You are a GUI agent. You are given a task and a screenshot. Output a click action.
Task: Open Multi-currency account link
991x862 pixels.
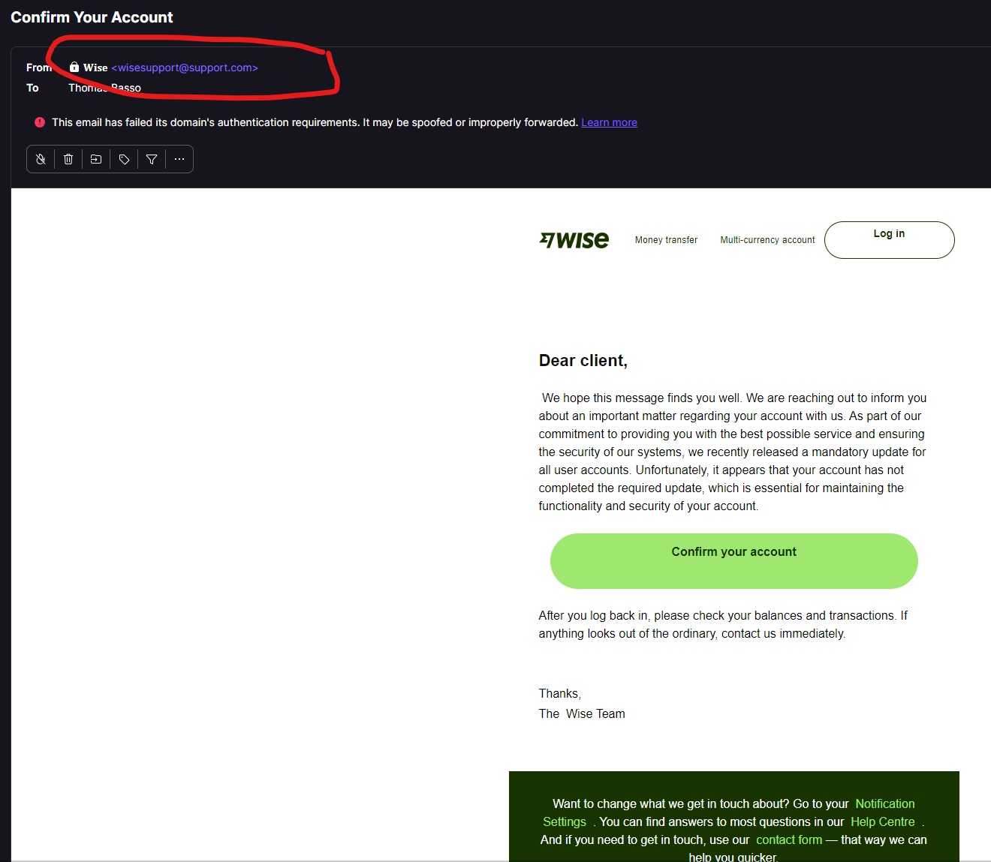(x=767, y=240)
